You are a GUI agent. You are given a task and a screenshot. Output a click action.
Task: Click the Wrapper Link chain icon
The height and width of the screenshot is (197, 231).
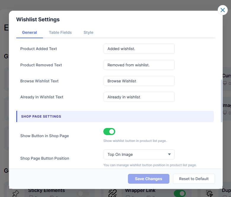[x=113, y=193]
